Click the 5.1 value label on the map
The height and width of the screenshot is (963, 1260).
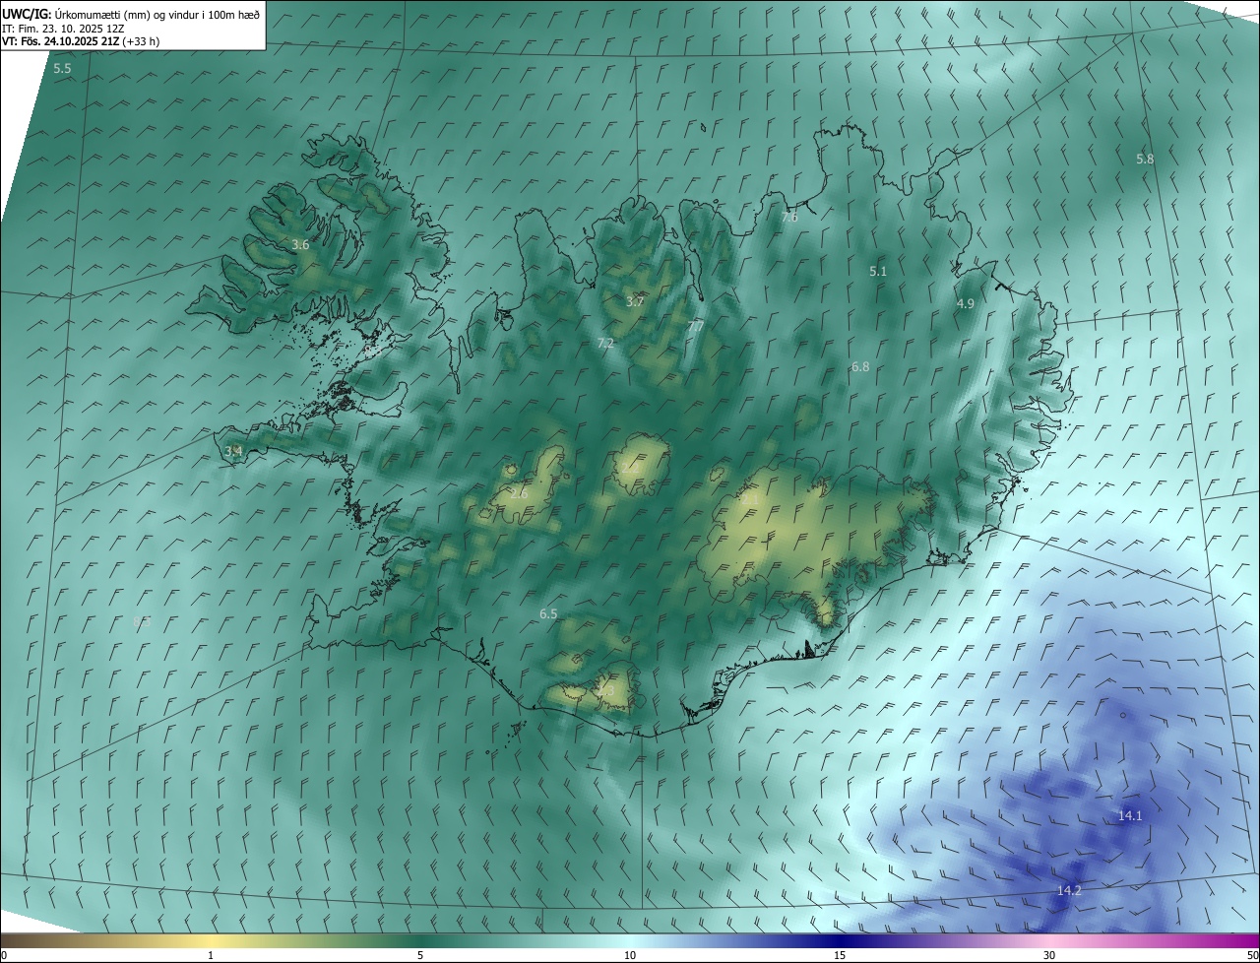[x=878, y=271]
